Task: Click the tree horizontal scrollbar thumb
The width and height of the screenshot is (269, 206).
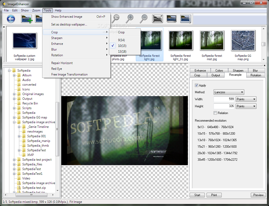Action: point(31,195)
